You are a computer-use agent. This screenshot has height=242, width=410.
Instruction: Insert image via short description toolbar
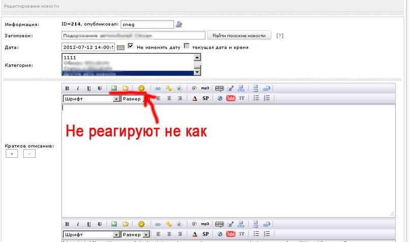pos(114,88)
